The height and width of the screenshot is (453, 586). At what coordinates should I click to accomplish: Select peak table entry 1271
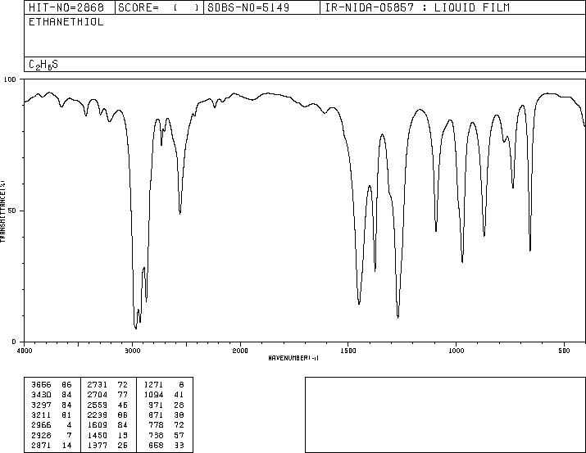coord(153,385)
